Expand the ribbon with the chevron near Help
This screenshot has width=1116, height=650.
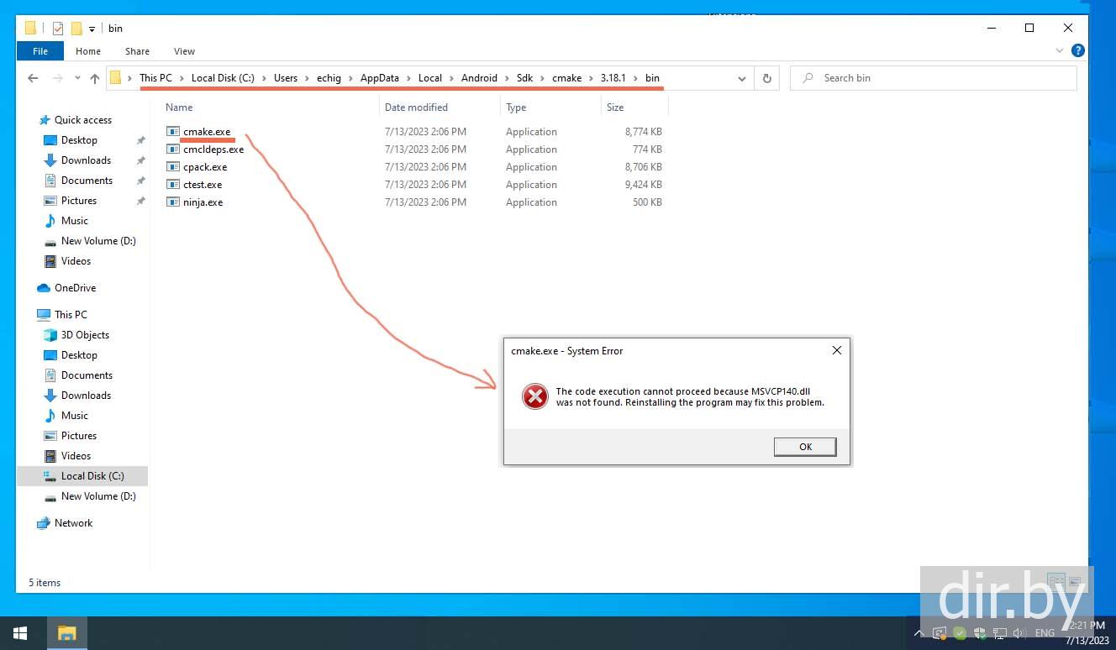(x=1059, y=51)
